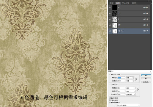Click the pixel height field showing 6260
The image size is (153, 107).
point(121,81)
